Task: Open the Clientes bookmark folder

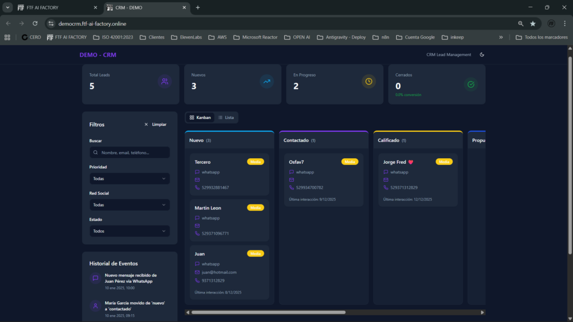Action: pos(152,37)
